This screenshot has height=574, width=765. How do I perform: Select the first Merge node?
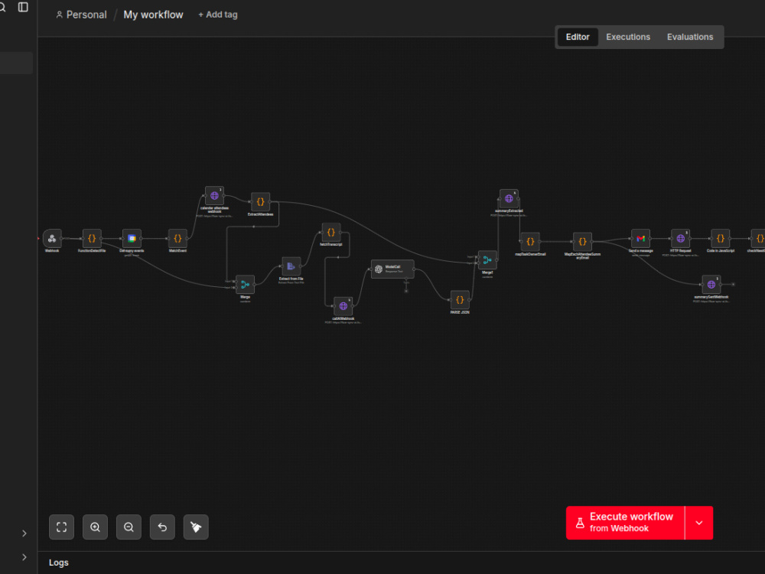[245, 285]
